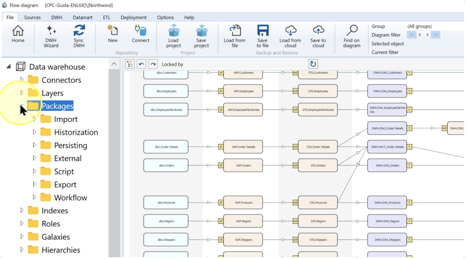Click the refresh icon beside Locked by
This screenshot has width=466, height=259.
(313, 64)
